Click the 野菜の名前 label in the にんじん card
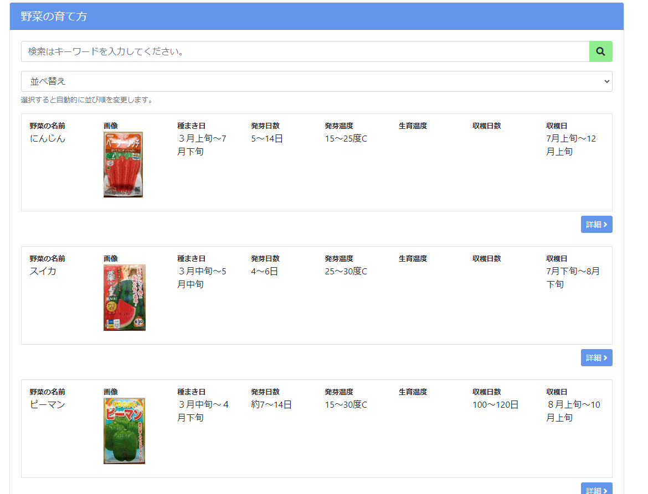 (x=48, y=126)
